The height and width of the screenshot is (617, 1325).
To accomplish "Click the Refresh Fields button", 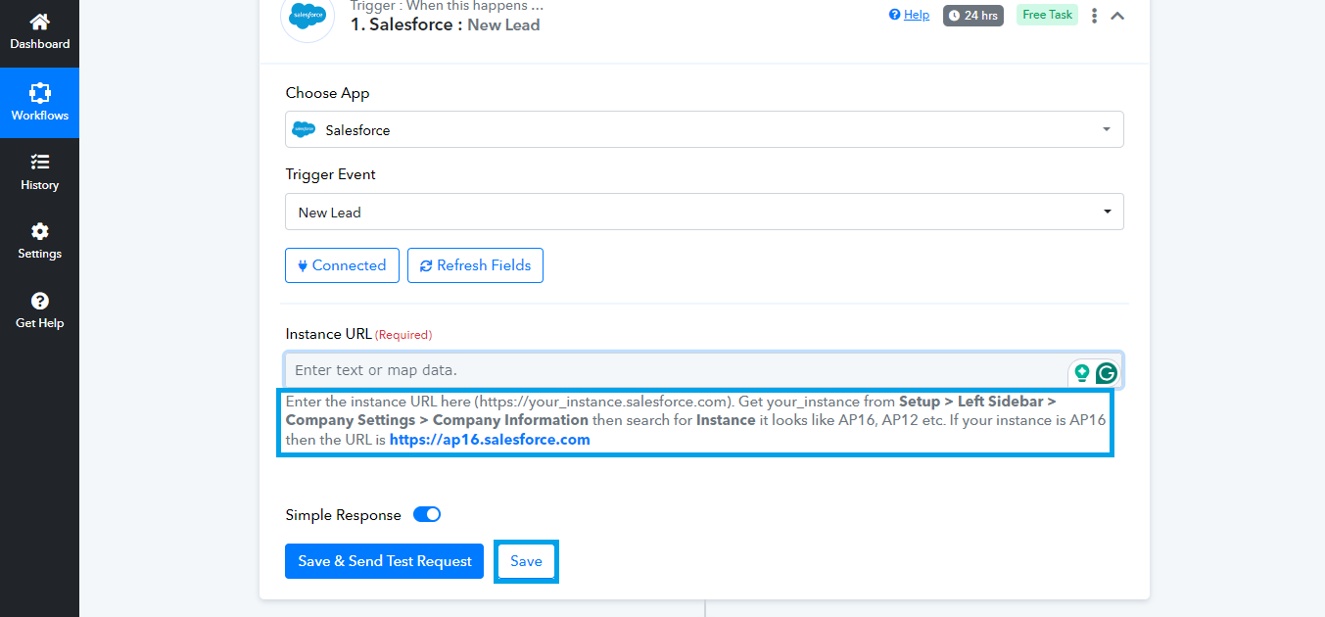I will 475,264.
